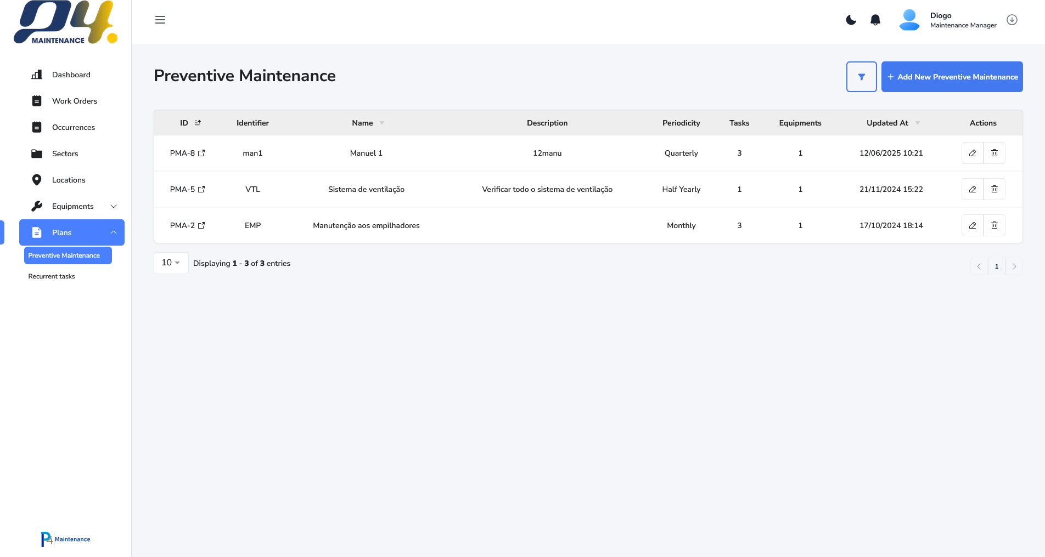Toggle dark mode with moon icon
The width and height of the screenshot is (1045, 557).
coord(851,20)
